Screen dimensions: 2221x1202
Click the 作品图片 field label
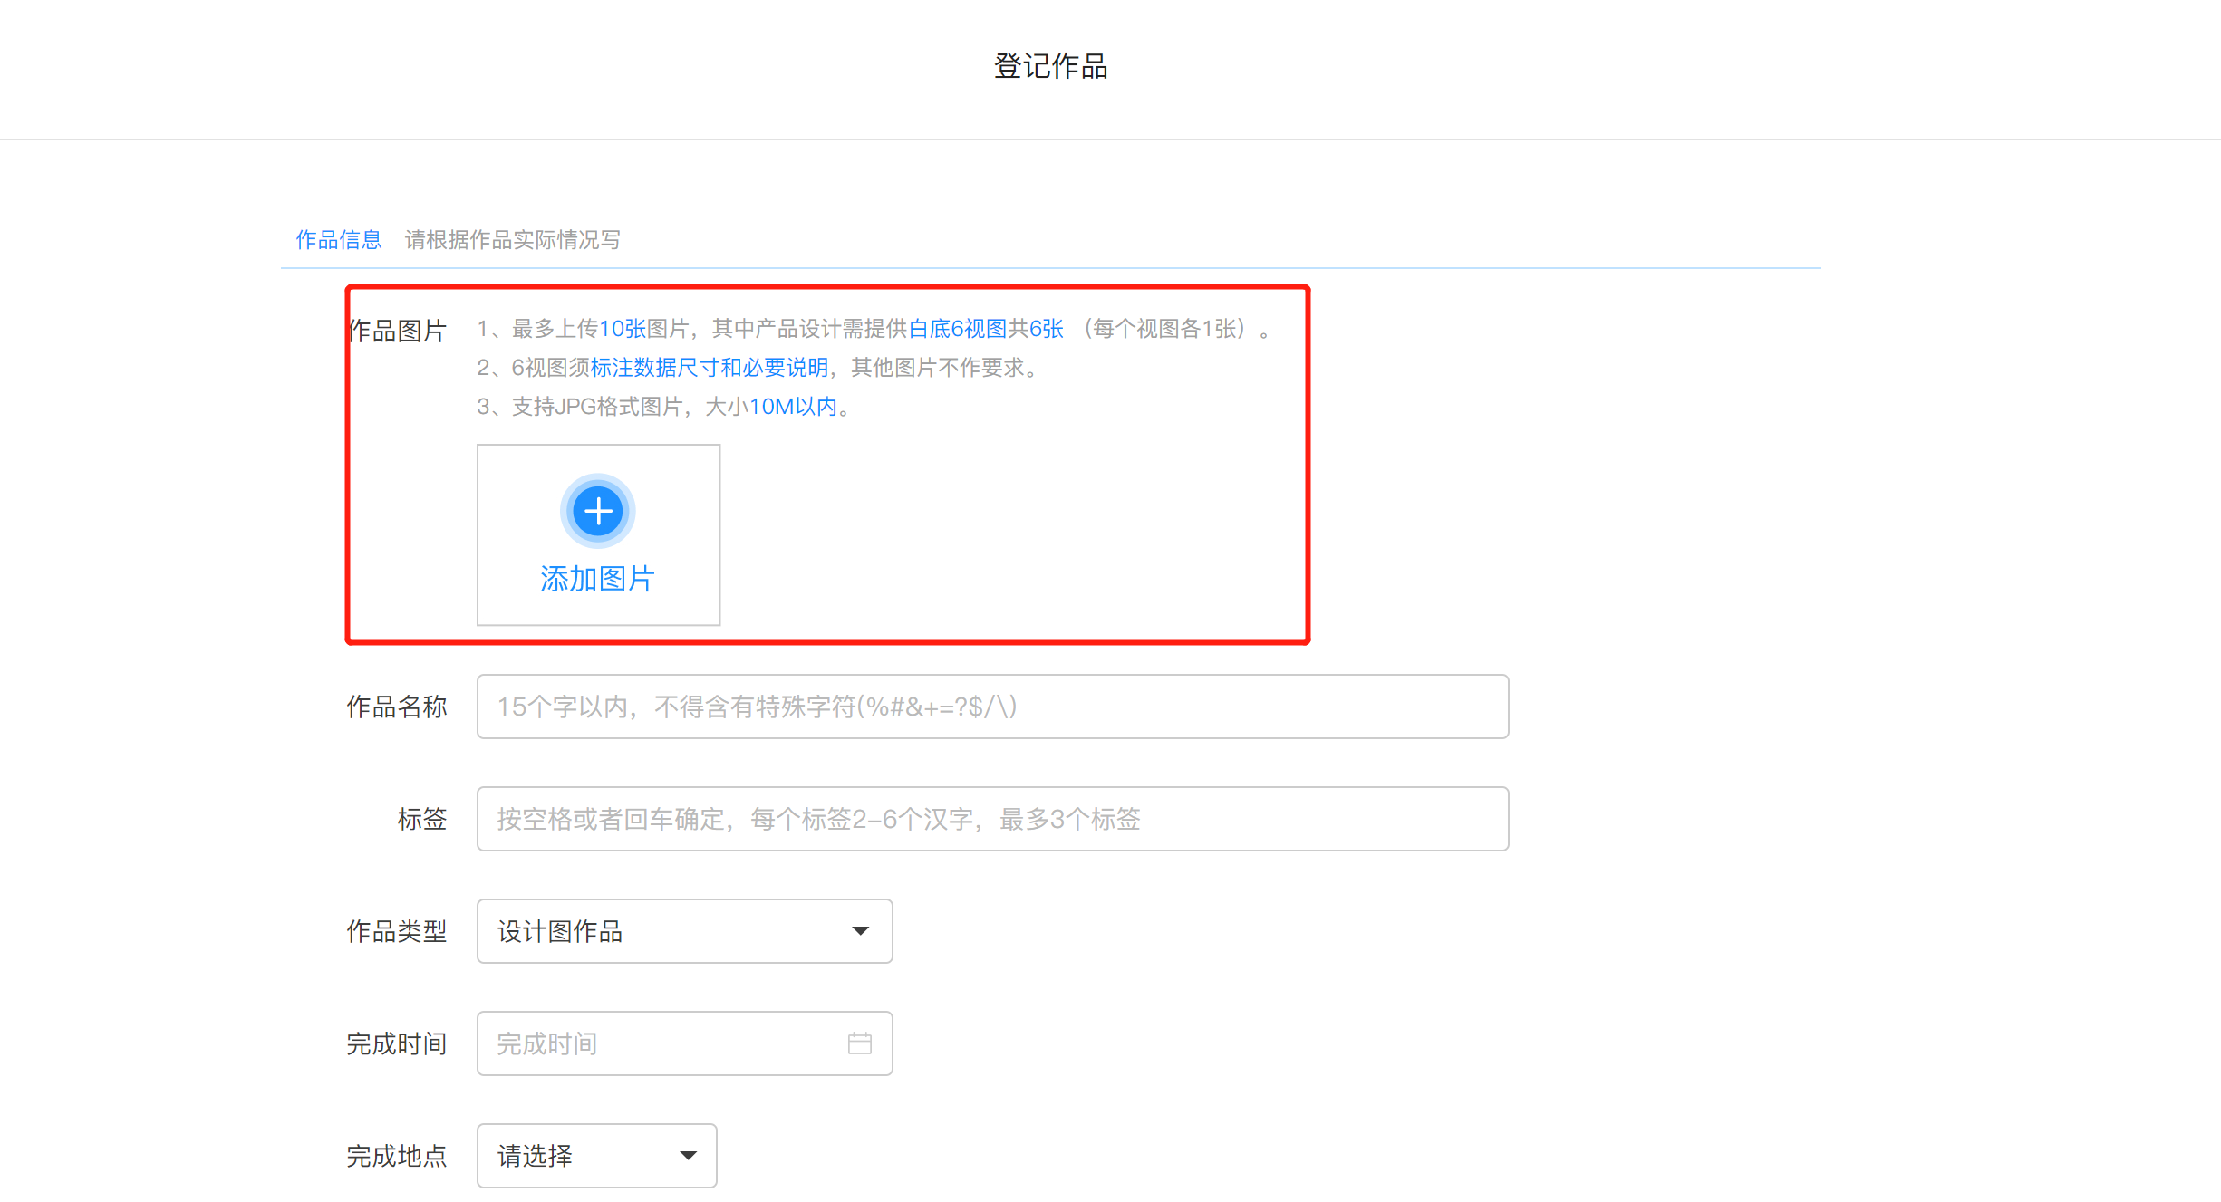tap(398, 331)
